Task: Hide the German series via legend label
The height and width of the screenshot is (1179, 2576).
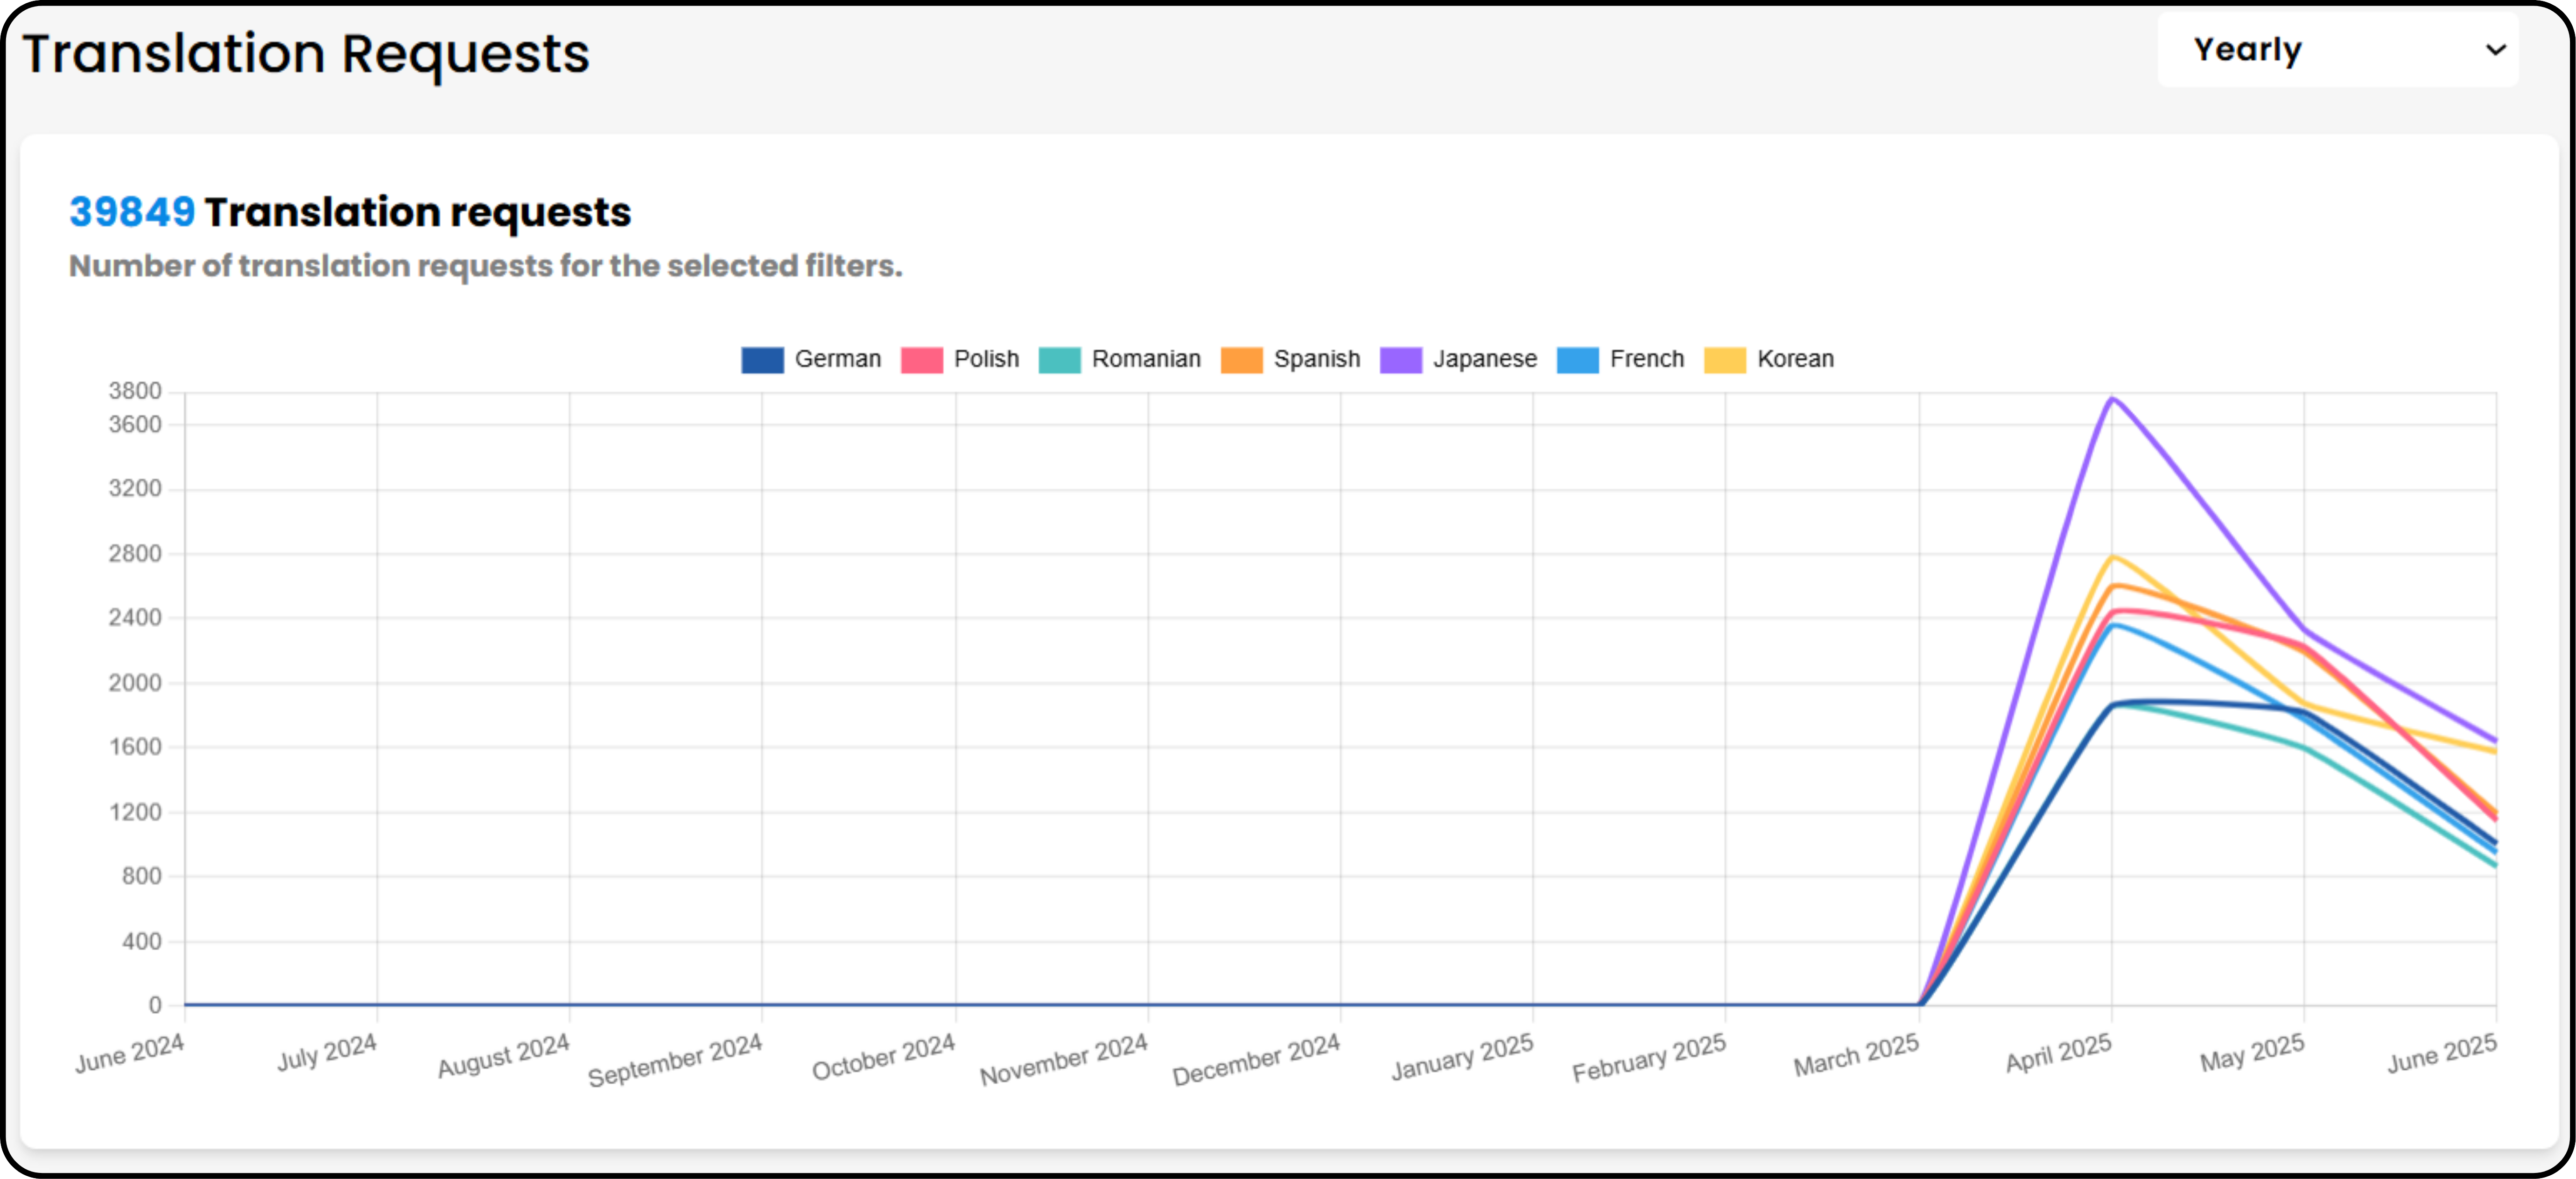Action: (x=837, y=359)
